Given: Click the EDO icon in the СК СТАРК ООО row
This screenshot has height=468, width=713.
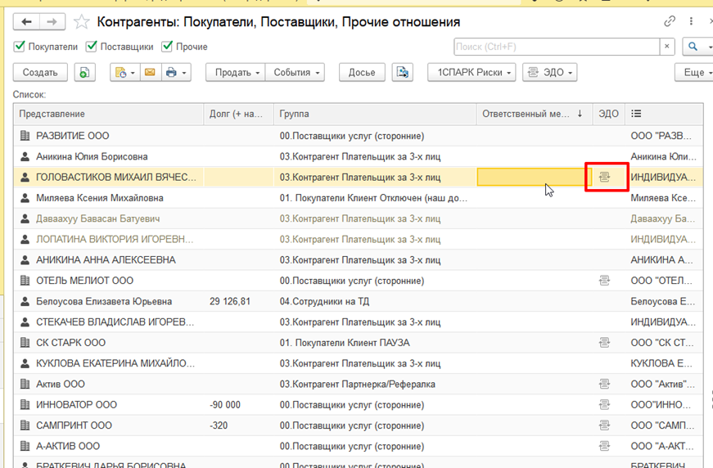Looking at the screenshot, I should pyautogui.click(x=604, y=342).
